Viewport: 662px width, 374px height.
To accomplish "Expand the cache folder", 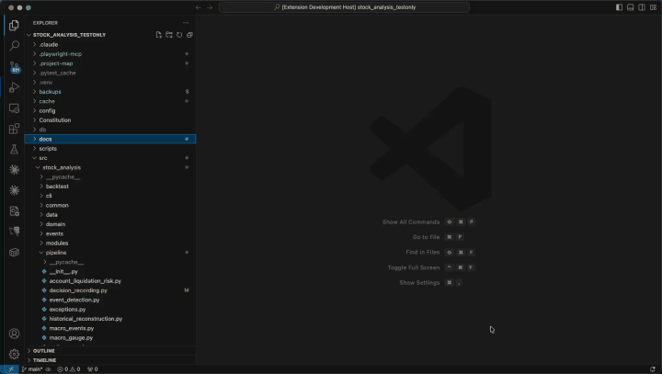I will (x=109, y=101).
